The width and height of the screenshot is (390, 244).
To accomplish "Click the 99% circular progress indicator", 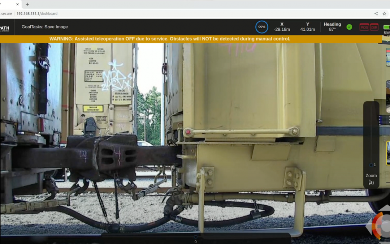I will click(x=261, y=27).
